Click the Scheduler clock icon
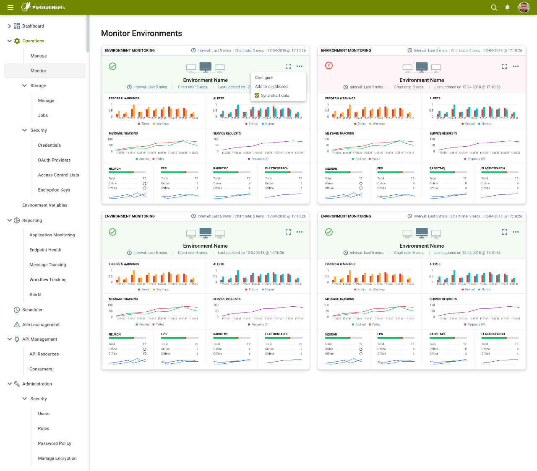This screenshot has height=471, width=537. coord(17,310)
